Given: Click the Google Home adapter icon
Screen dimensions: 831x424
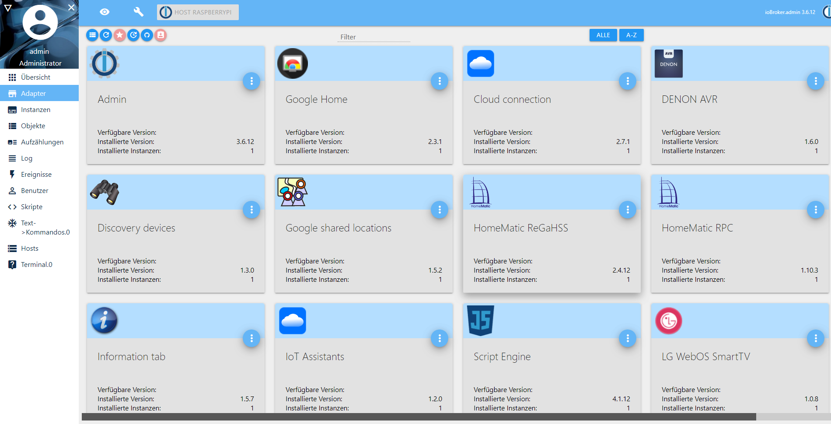Looking at the screenshot, I should 293,63.
